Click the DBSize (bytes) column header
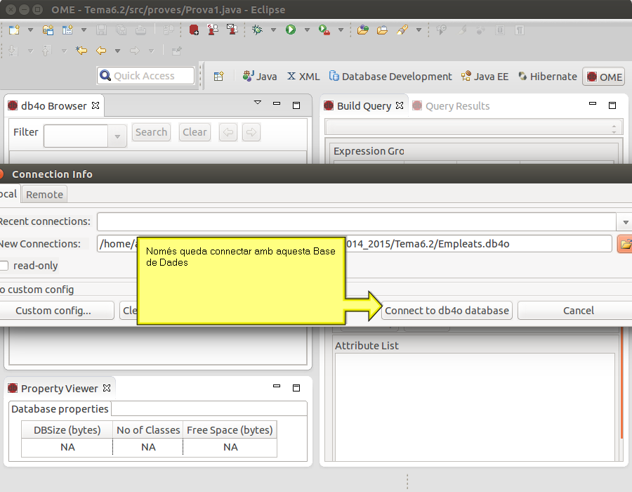This screenshot has width=632, height=492. (67, 430)
